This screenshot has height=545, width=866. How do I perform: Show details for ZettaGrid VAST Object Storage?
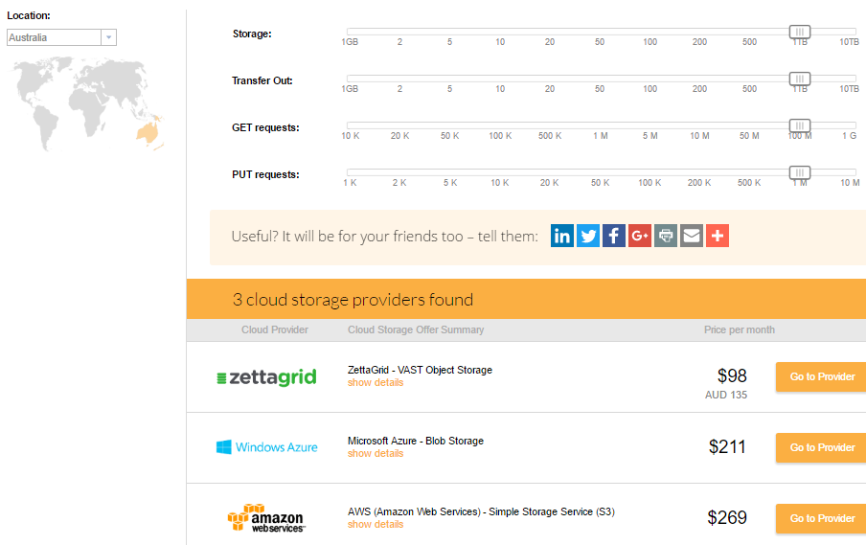376,383
